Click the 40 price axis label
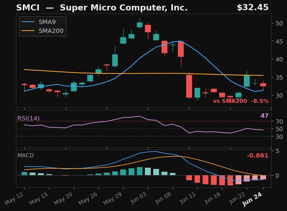Screen dimensions: 287x211 [x=279, y=60]
